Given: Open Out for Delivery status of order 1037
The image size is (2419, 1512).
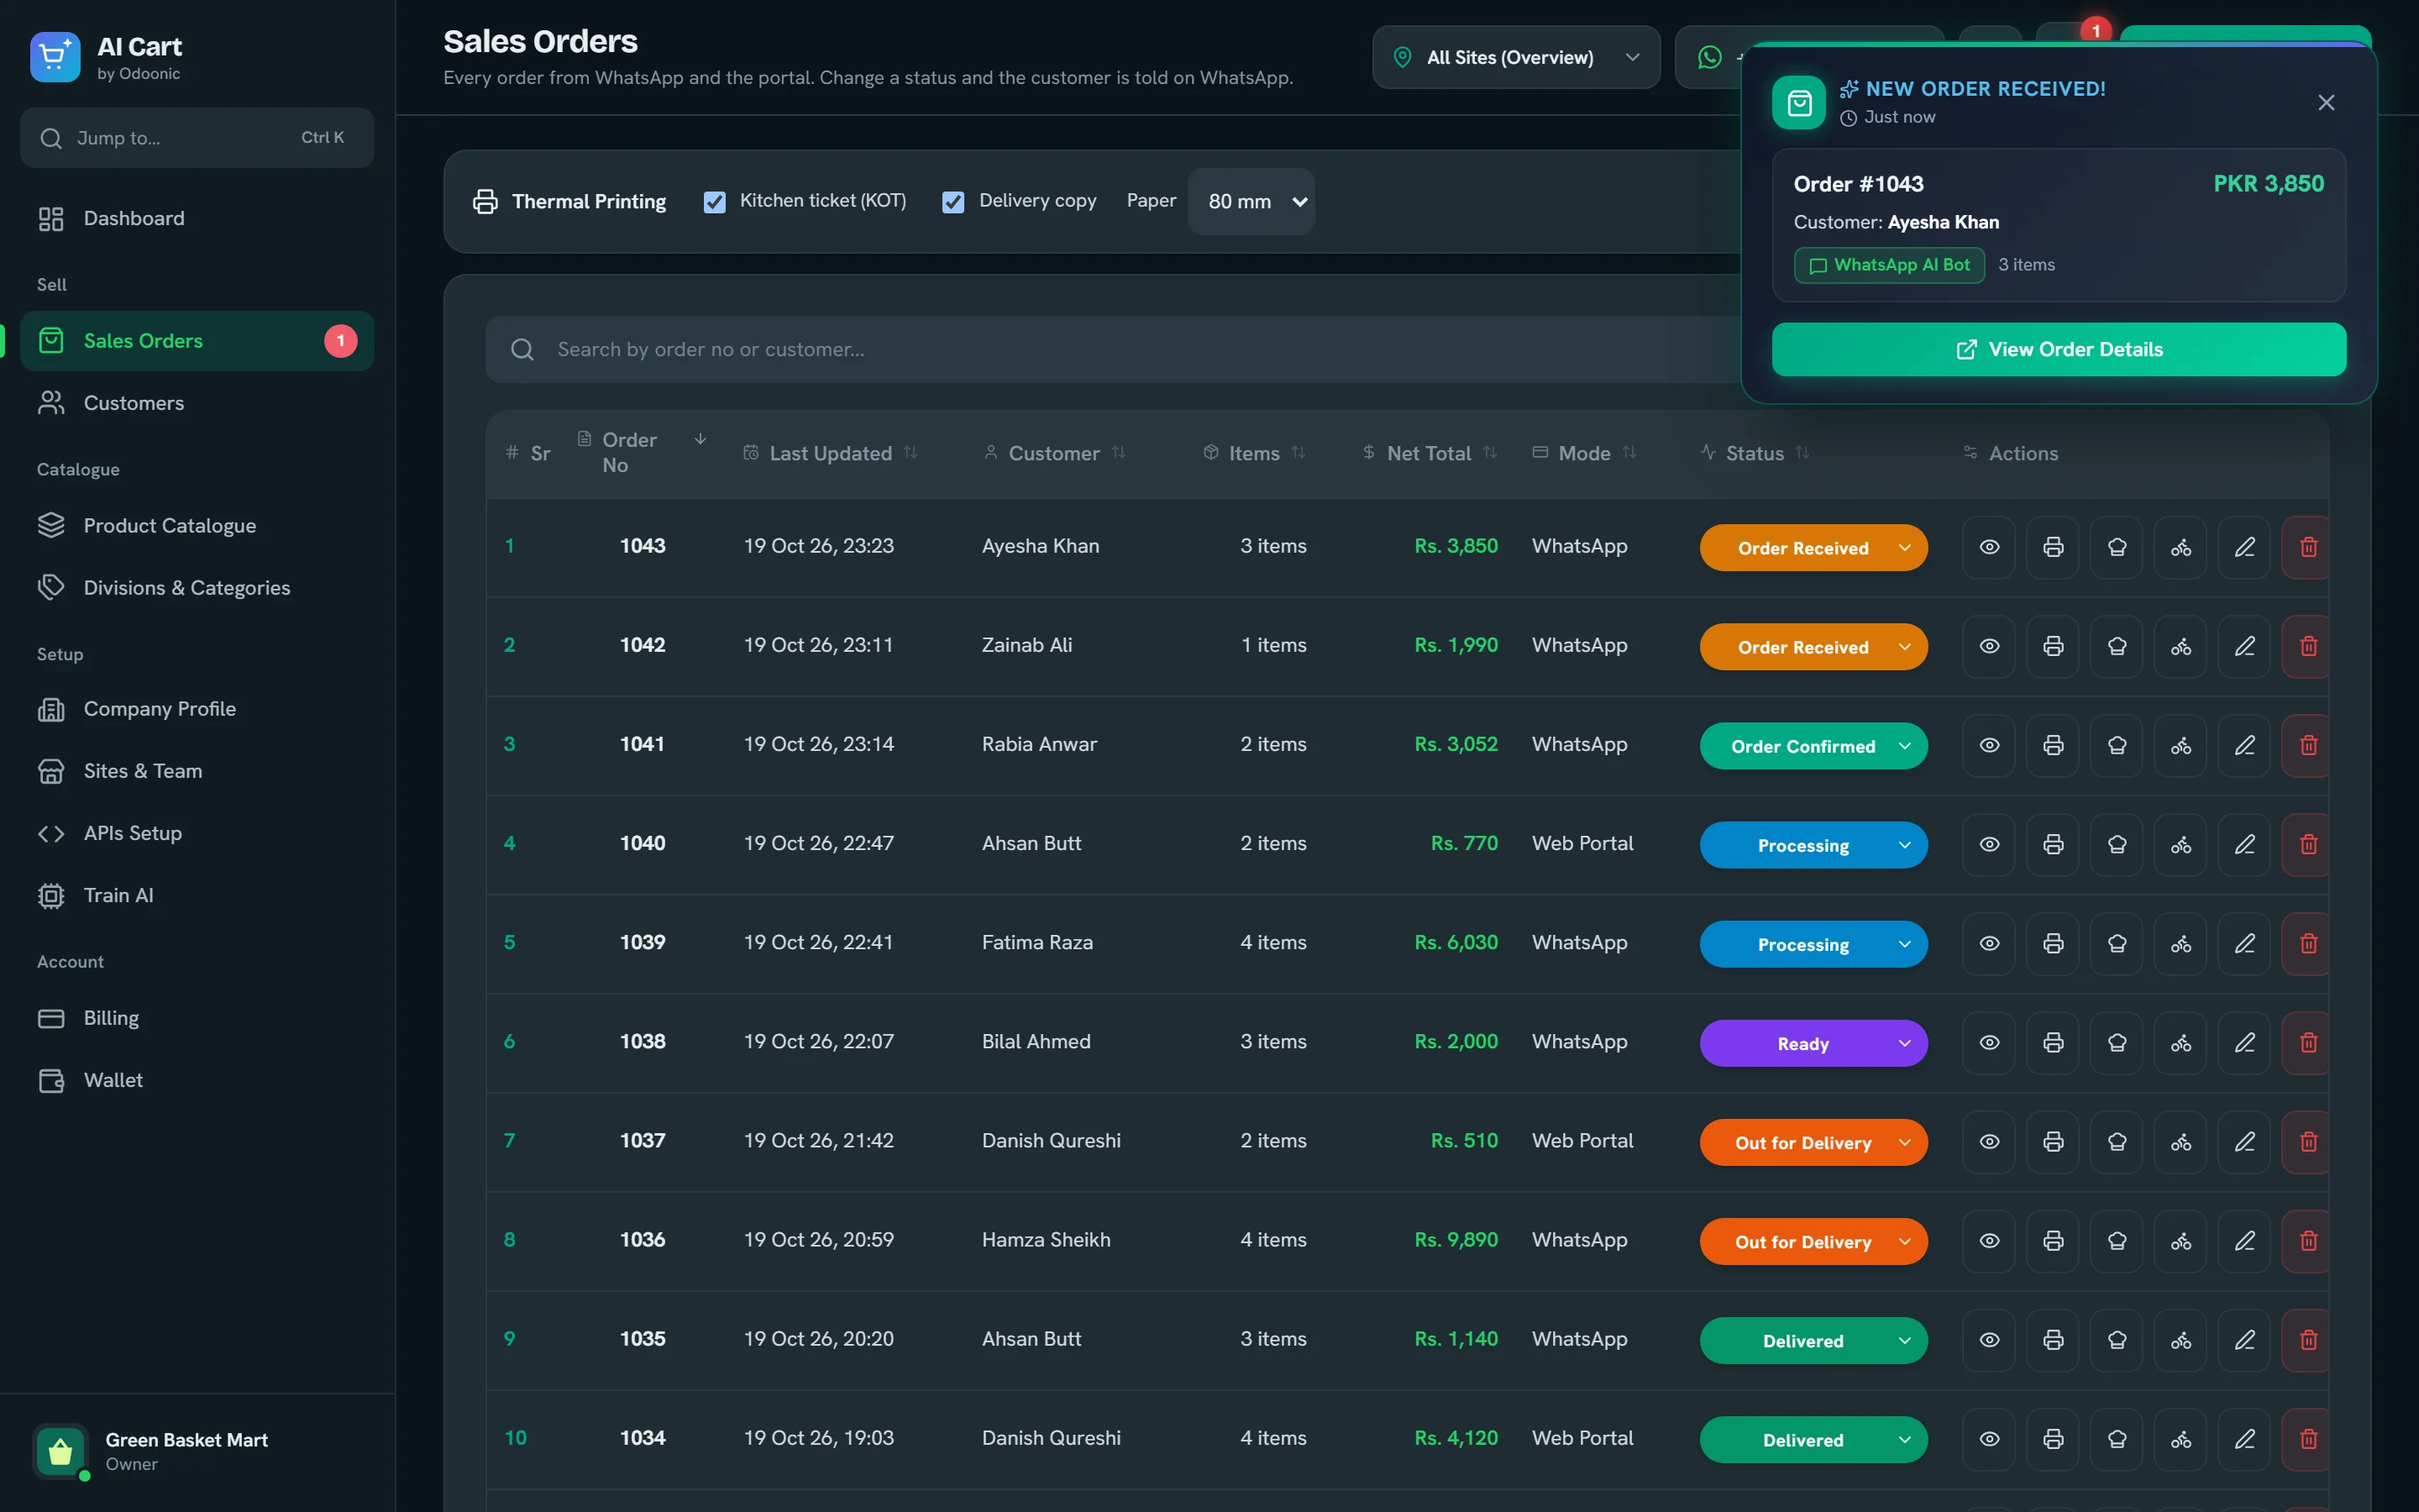Looking at the screenshot, I should [1813, 1142].
